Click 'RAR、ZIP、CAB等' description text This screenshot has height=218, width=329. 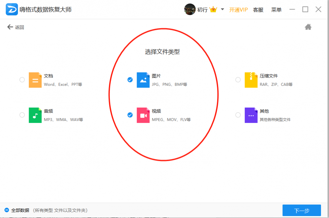[276, 84]
